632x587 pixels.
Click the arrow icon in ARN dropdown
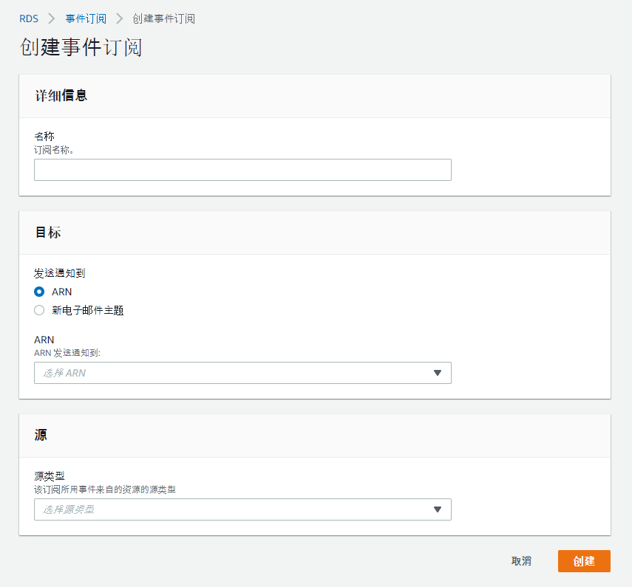point(437,373)
